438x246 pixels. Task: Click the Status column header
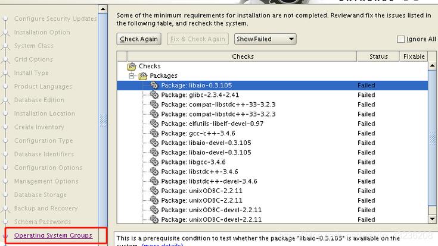click(x=378, y=56)
